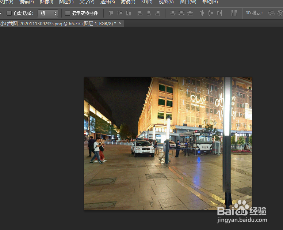The height and width of the screenshot is (230, 283).
Task: Toggle the 显示变换控件 checkbox
Action: 67,13
